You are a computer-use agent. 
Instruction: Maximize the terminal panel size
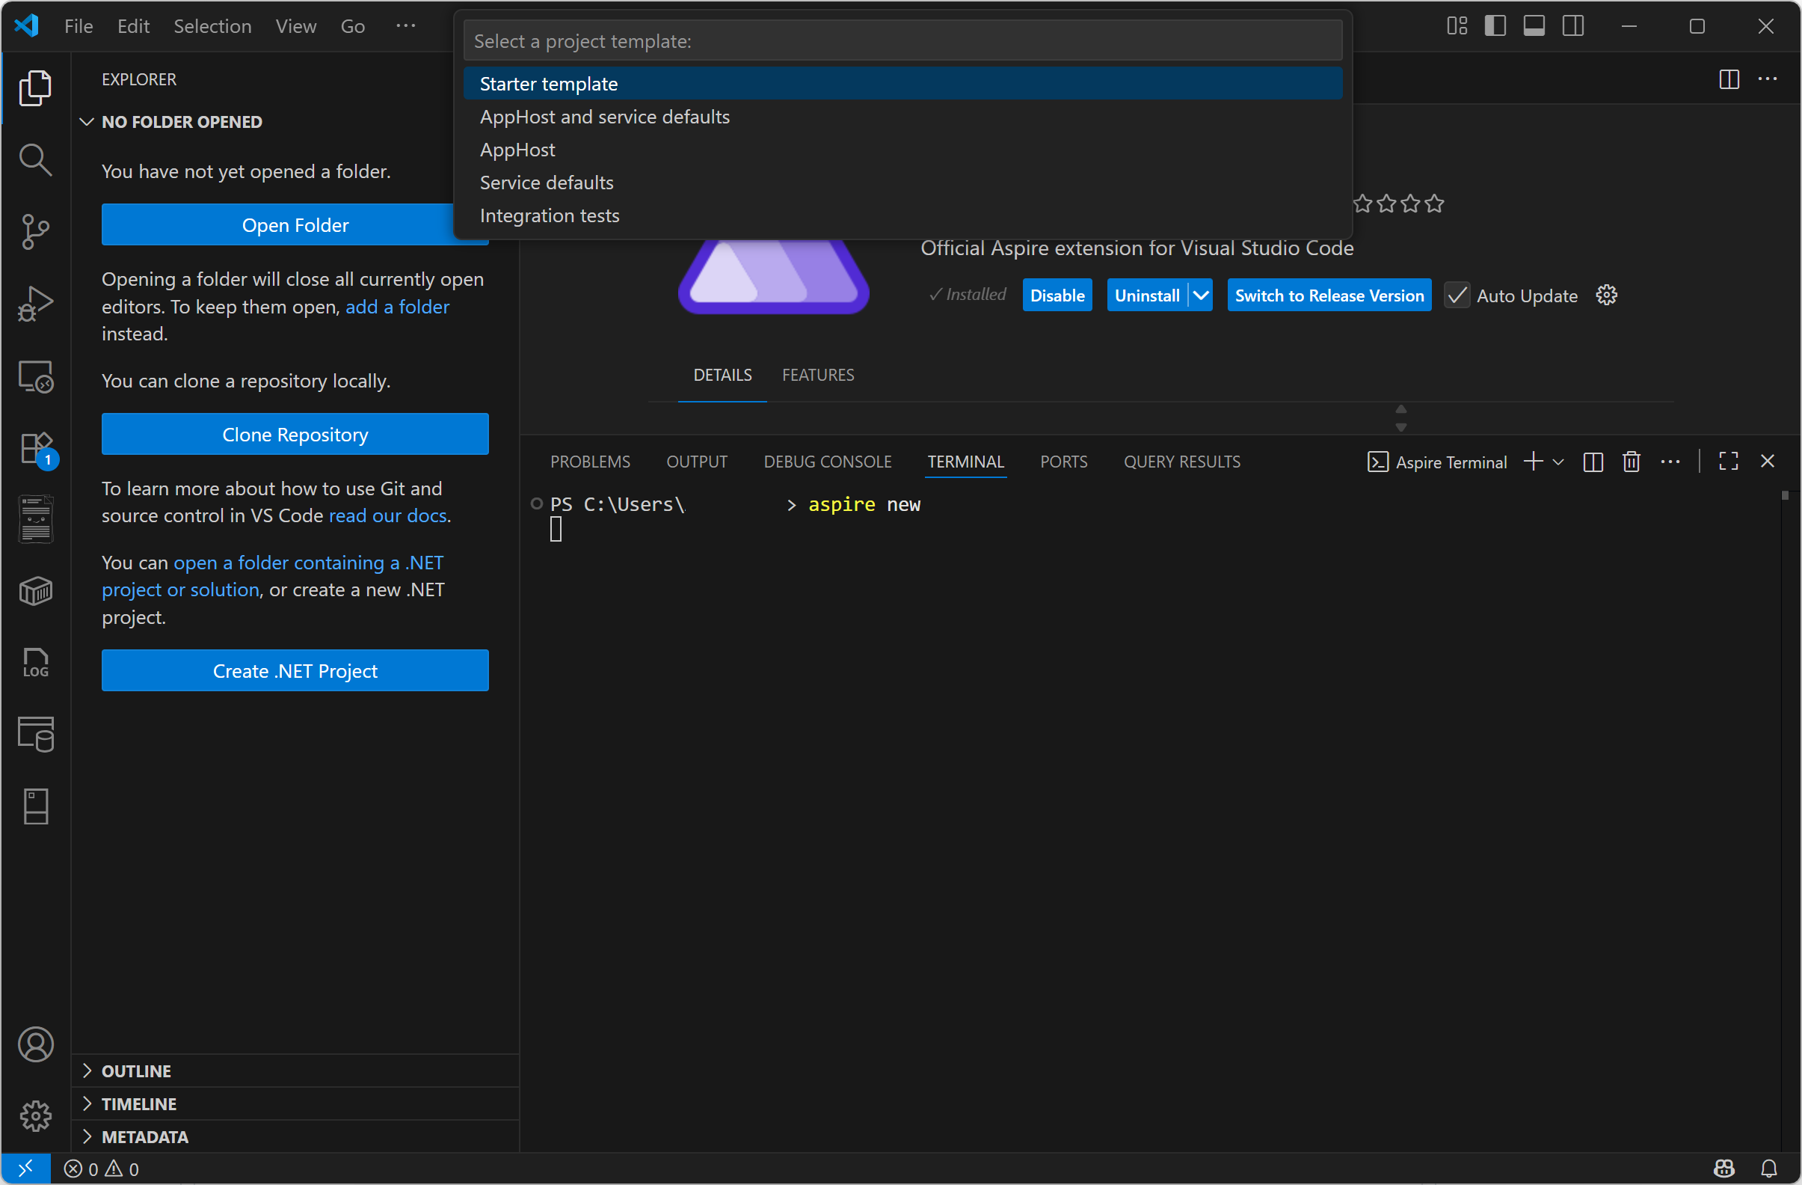pyautogui.click(x=1728, y=462)
